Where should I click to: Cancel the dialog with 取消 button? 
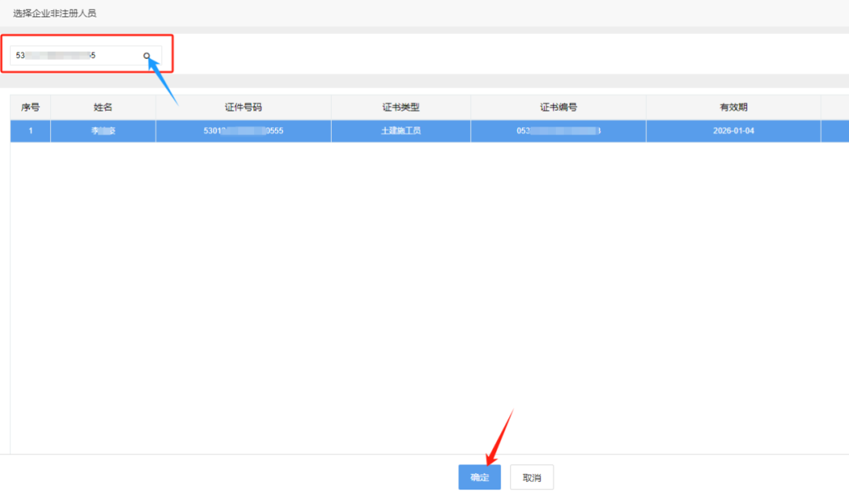point(531,477)
